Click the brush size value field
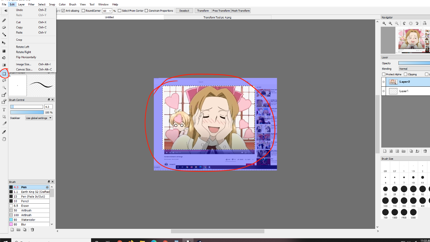The width and height of the screenshot is (430, 242). coord(48,107)
